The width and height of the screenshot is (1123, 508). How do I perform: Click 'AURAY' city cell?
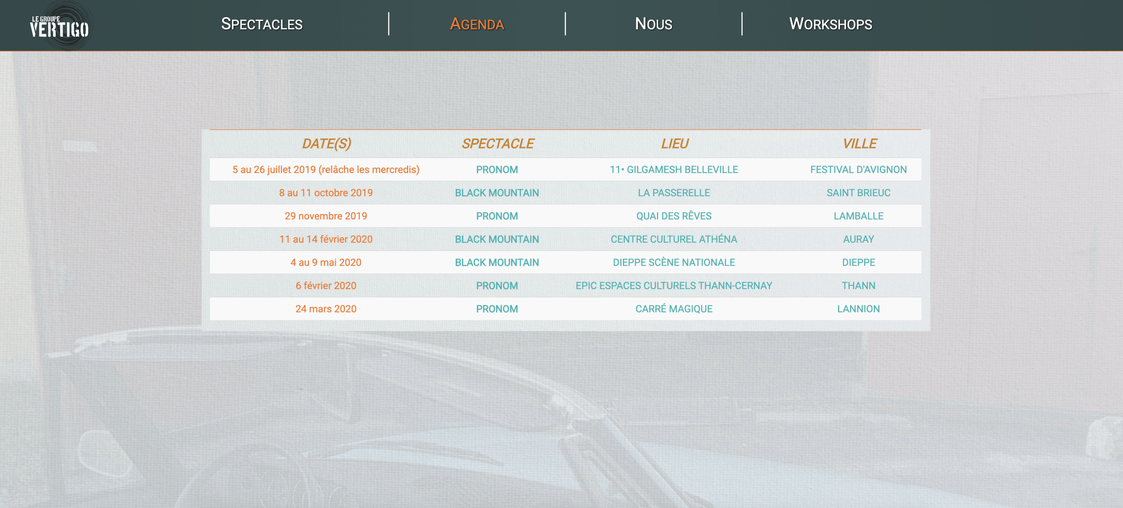coord(858,239)
